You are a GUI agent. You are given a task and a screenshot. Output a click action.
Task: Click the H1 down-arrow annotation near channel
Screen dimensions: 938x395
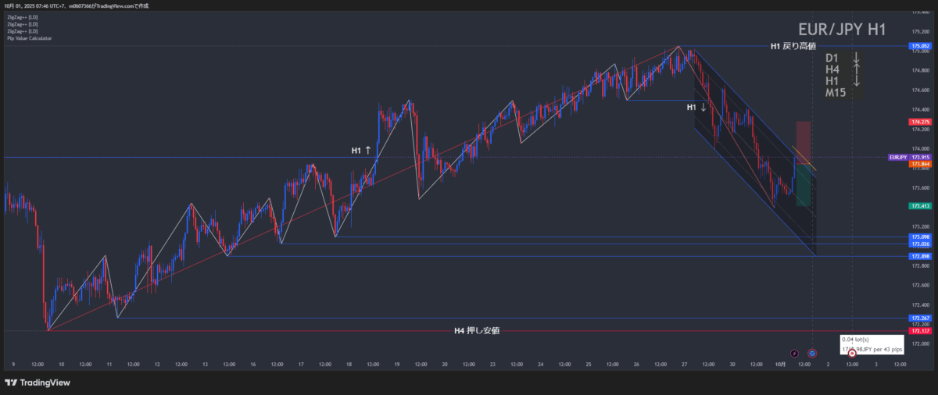[696, 107]
